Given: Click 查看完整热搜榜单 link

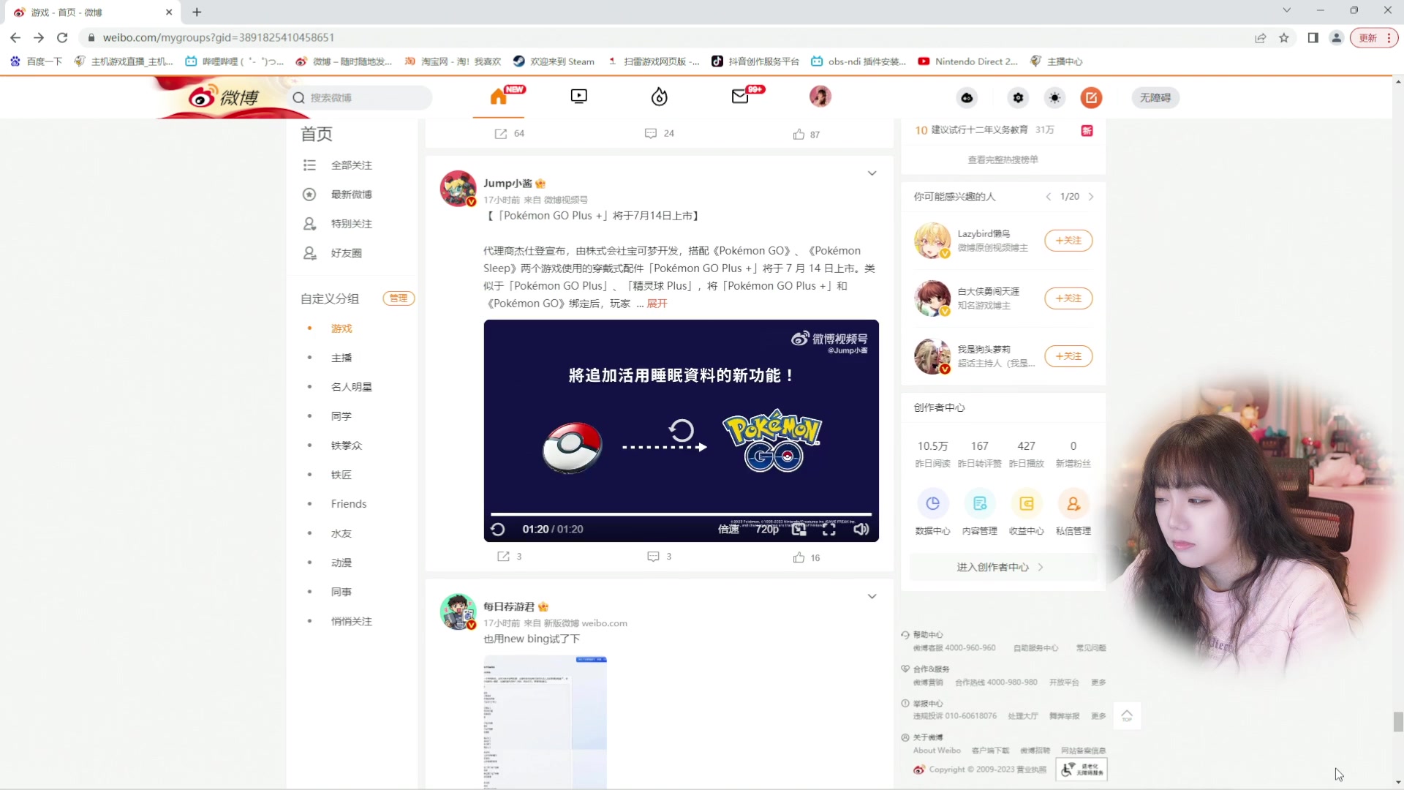Looking at the screenshot, I should click(1003, 159).
